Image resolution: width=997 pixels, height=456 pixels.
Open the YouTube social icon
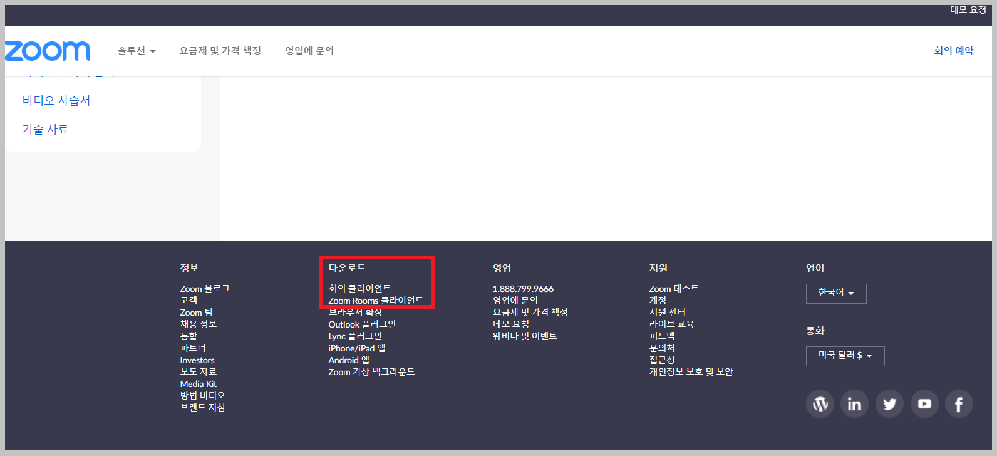924,404
